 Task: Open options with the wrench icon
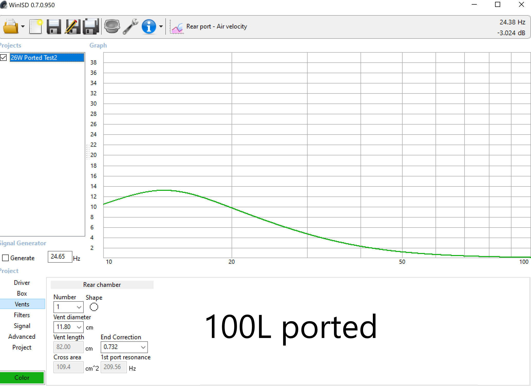[130, 26]
